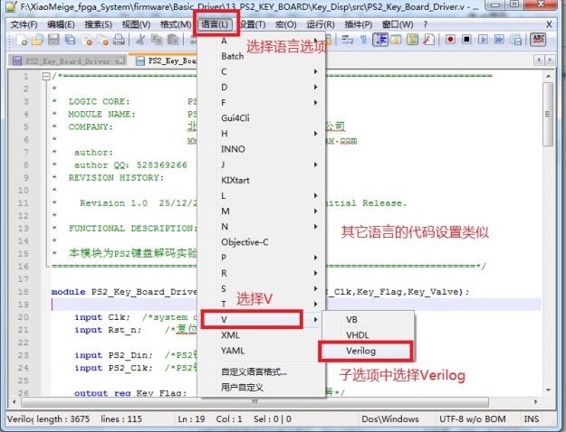Click the vertical scrollbar thumb of the editor
Viewport: 566px width, 432px height.
pyautogui.click(x=548, y=114)
